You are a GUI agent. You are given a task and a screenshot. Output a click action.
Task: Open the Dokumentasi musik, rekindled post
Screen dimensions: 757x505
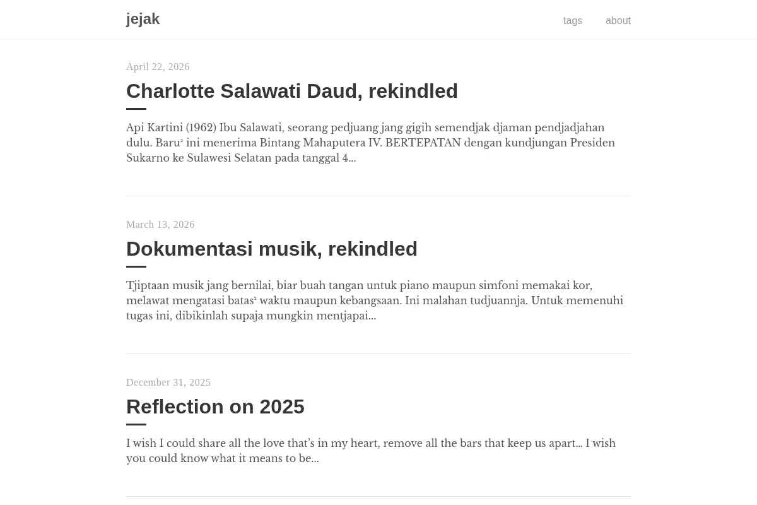pyautogui.click(x=272, y=249)
